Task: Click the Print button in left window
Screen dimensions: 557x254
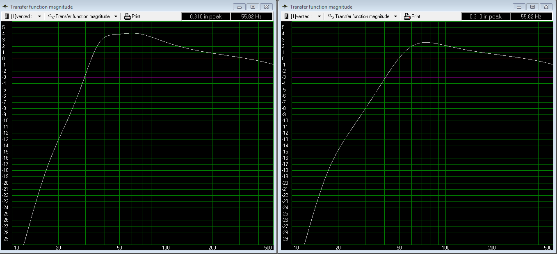Action: (132, 16)
